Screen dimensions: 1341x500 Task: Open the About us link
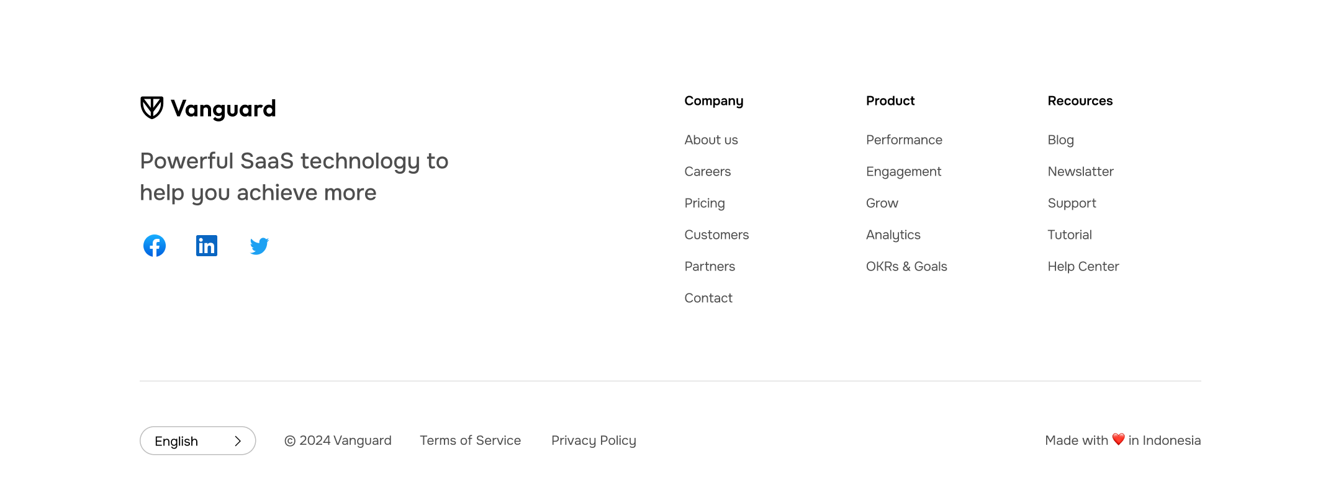tap(711, 140)
